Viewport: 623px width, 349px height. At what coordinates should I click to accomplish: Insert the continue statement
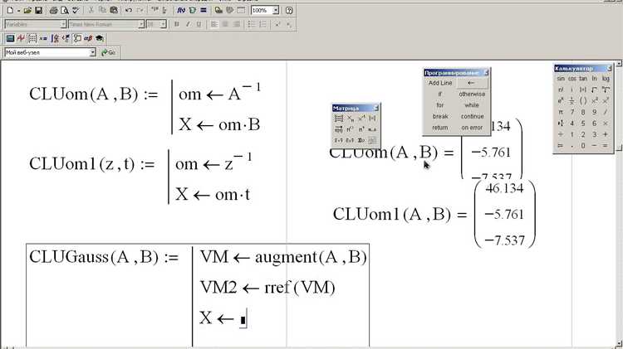click(472, 116)
